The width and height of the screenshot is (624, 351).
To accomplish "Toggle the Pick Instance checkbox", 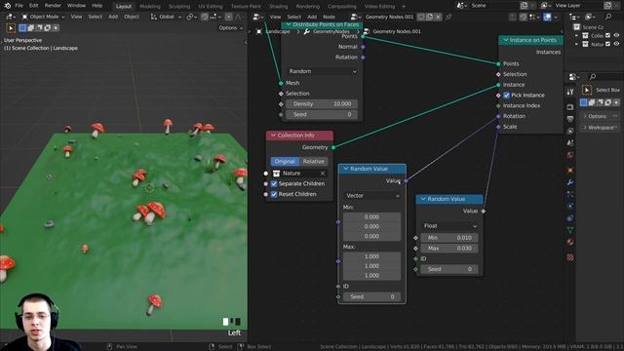I will point(506,96).
